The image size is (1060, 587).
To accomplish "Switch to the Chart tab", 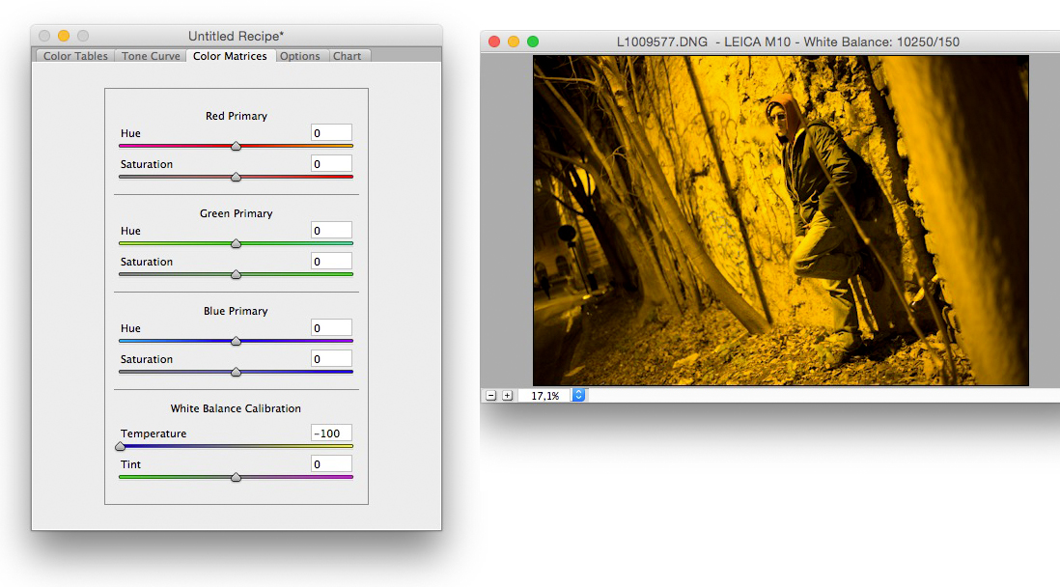I will (348, 56).
